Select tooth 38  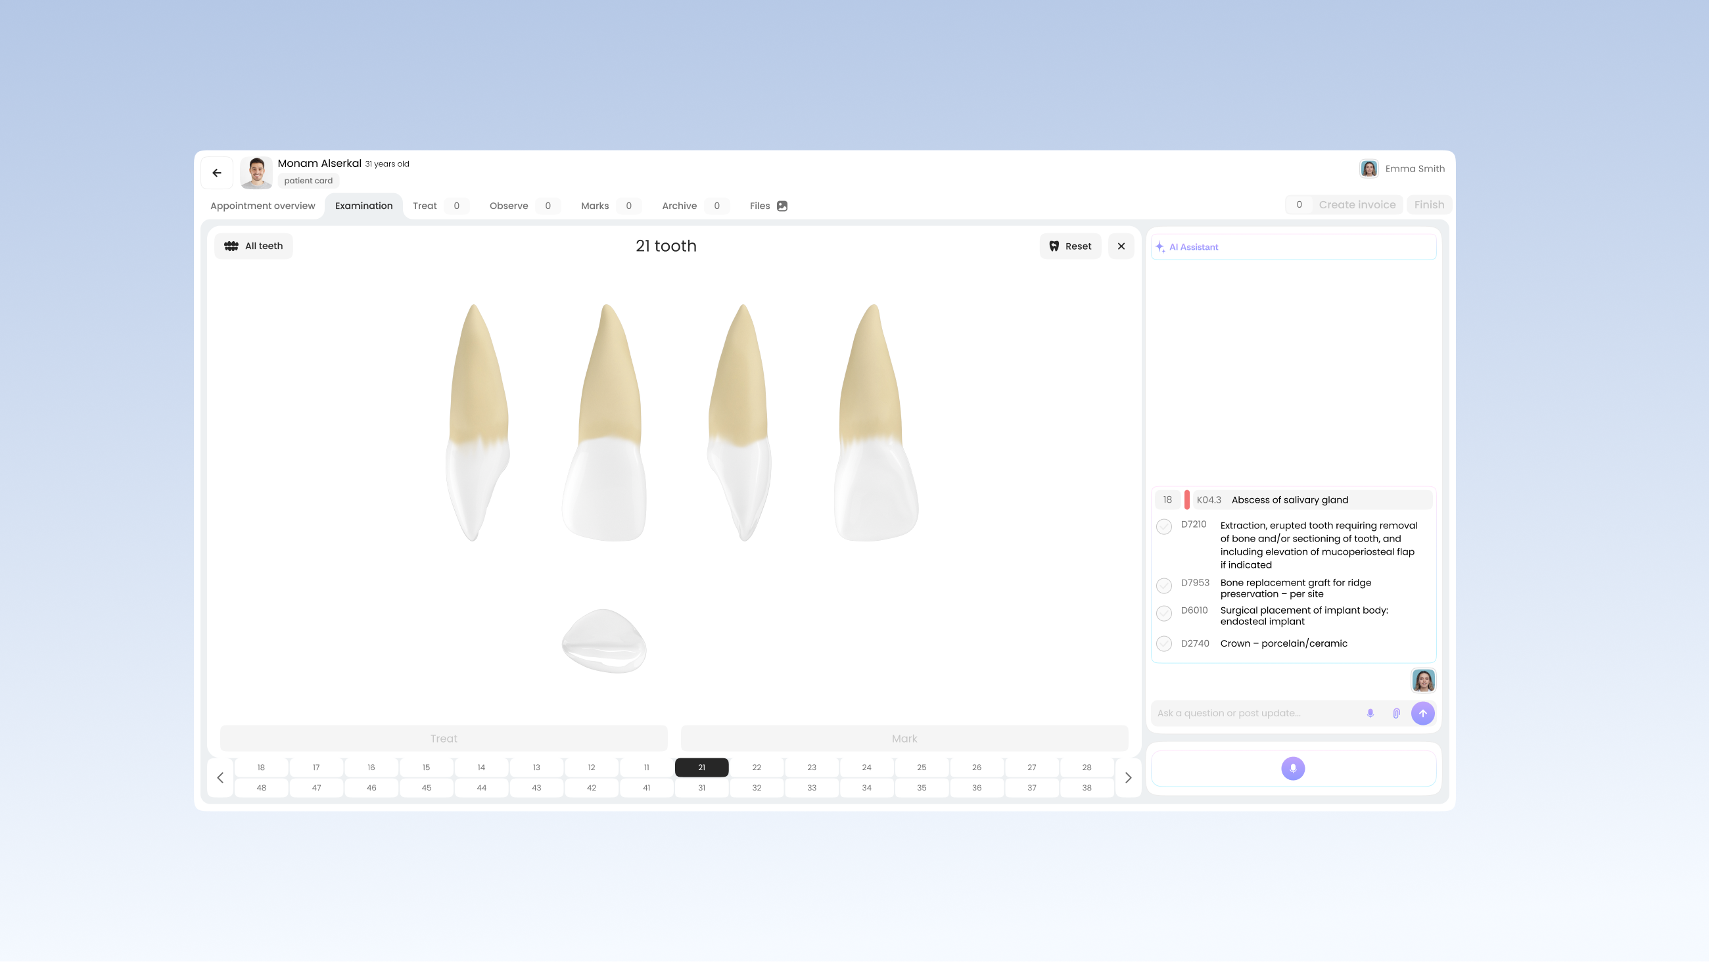click(x=1087, y=788)
